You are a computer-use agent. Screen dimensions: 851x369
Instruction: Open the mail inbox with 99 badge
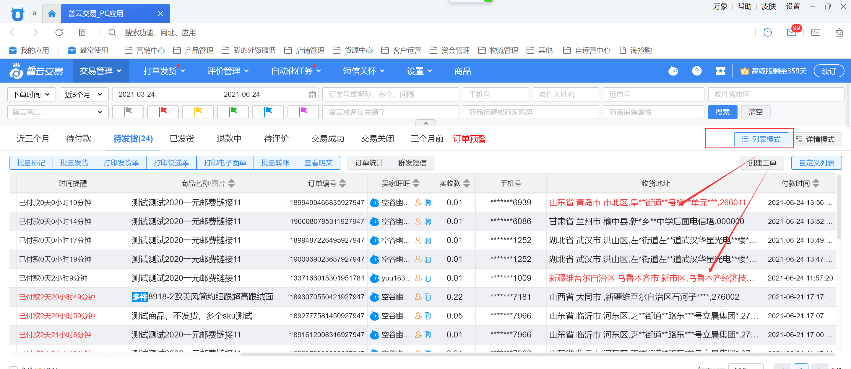(791, 32)
